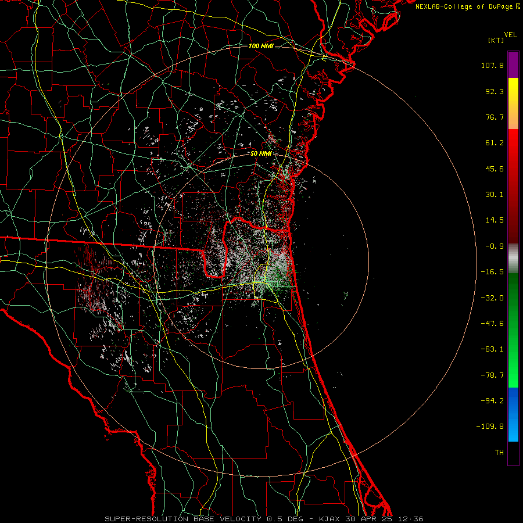
Task: Click the -78.7 velocity scale value
Action: (x=492, y=375)
